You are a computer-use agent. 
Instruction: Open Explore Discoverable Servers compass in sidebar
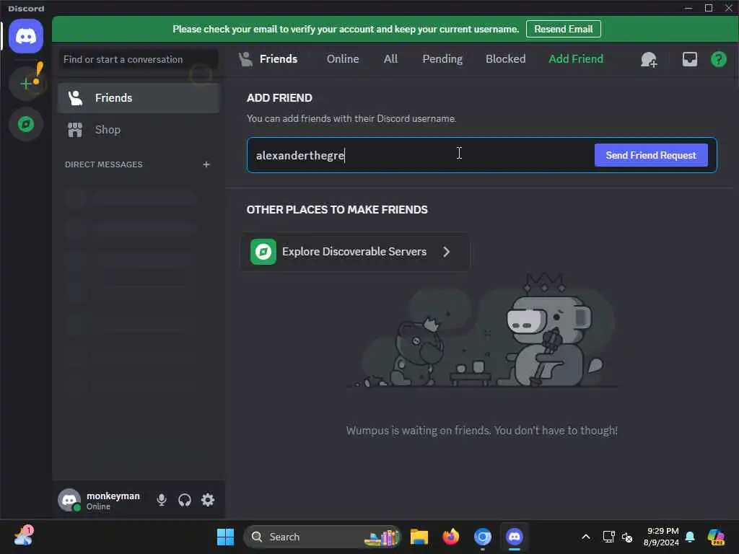point(26,124)
